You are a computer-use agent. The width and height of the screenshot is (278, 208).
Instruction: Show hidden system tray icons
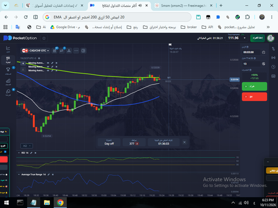tap(233, 202)
